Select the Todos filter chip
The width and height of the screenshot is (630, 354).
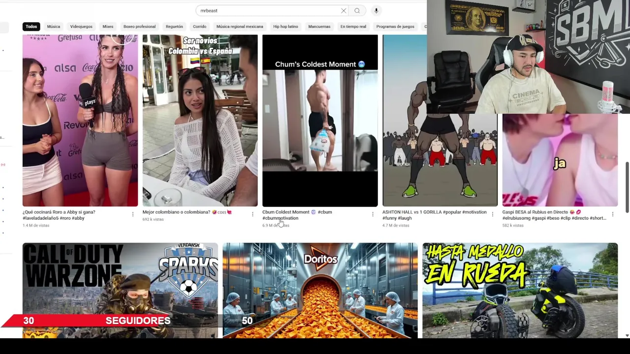tap(31, 27)
